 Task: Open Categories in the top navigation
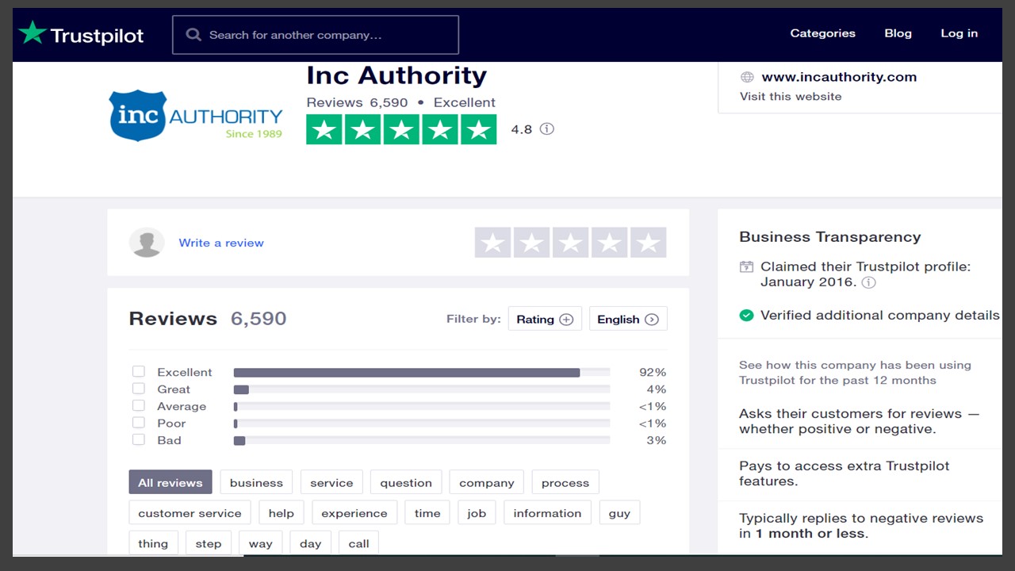pyautogui.click(x=823, y=33)
